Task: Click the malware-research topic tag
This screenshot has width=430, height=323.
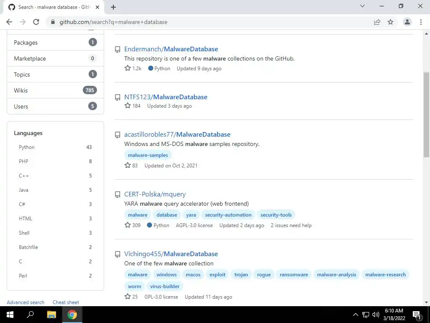Action: [385, 275]
